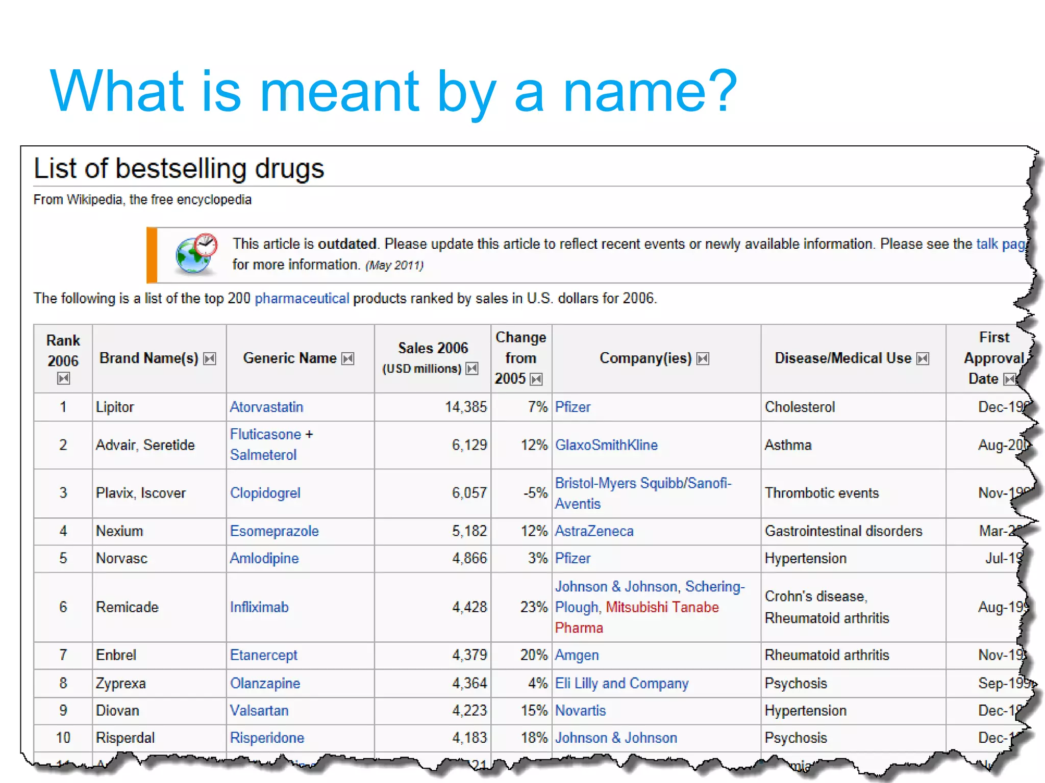Sort by Sales 2006 column icon
The width and height of the screenshot is (1045, 783).
pyautogui.click(x=472, y=369)
